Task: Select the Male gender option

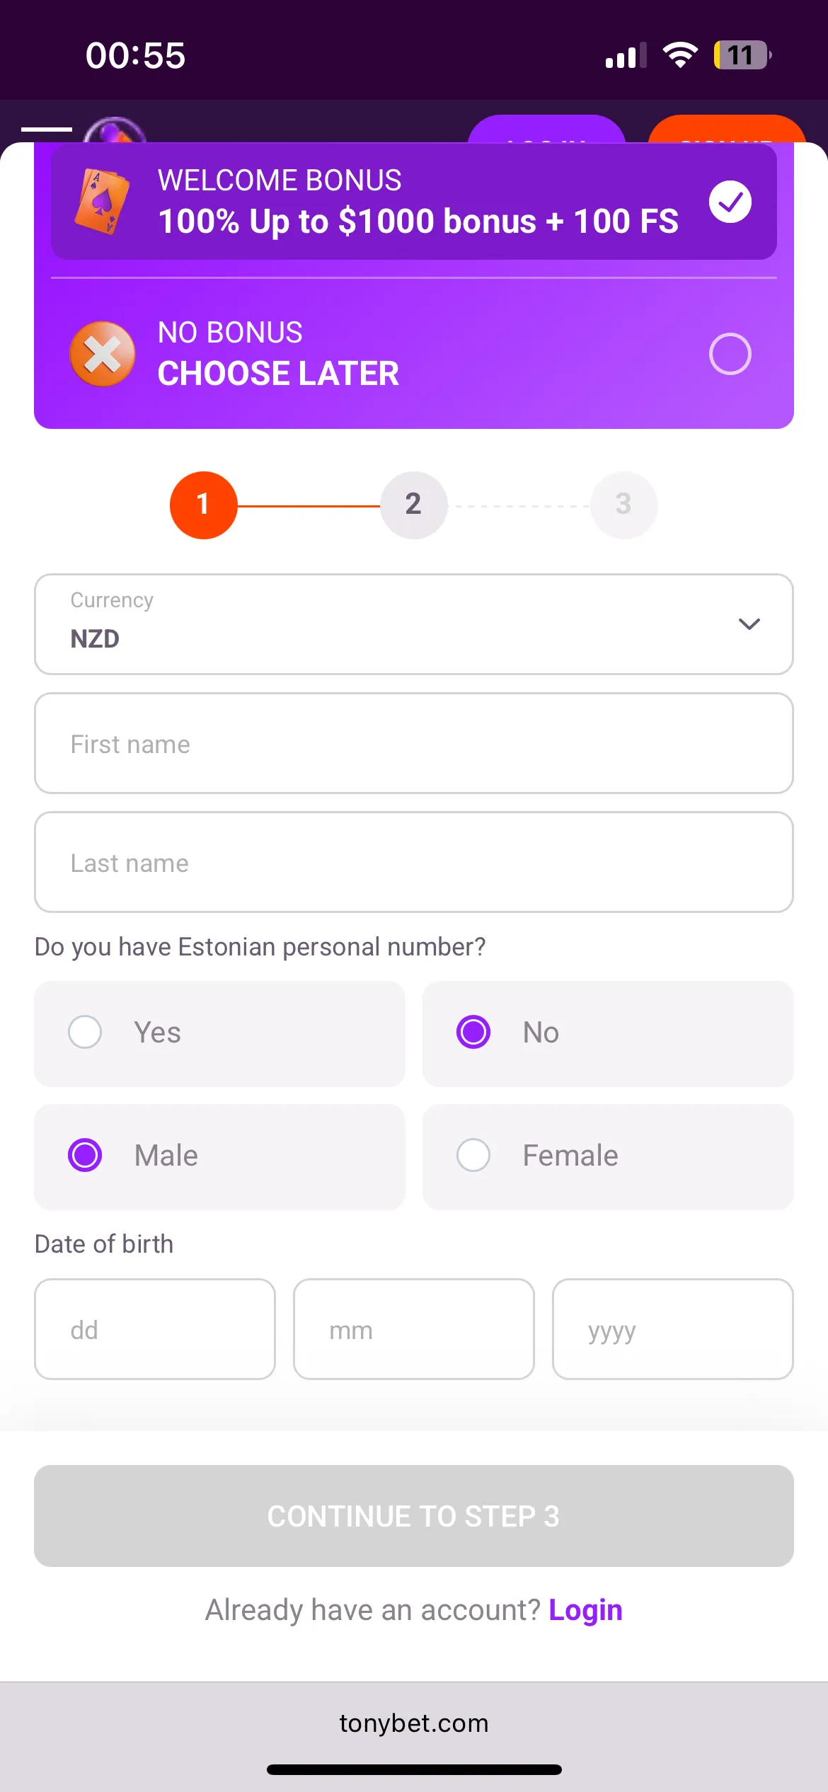Action: pos(86,1155)
